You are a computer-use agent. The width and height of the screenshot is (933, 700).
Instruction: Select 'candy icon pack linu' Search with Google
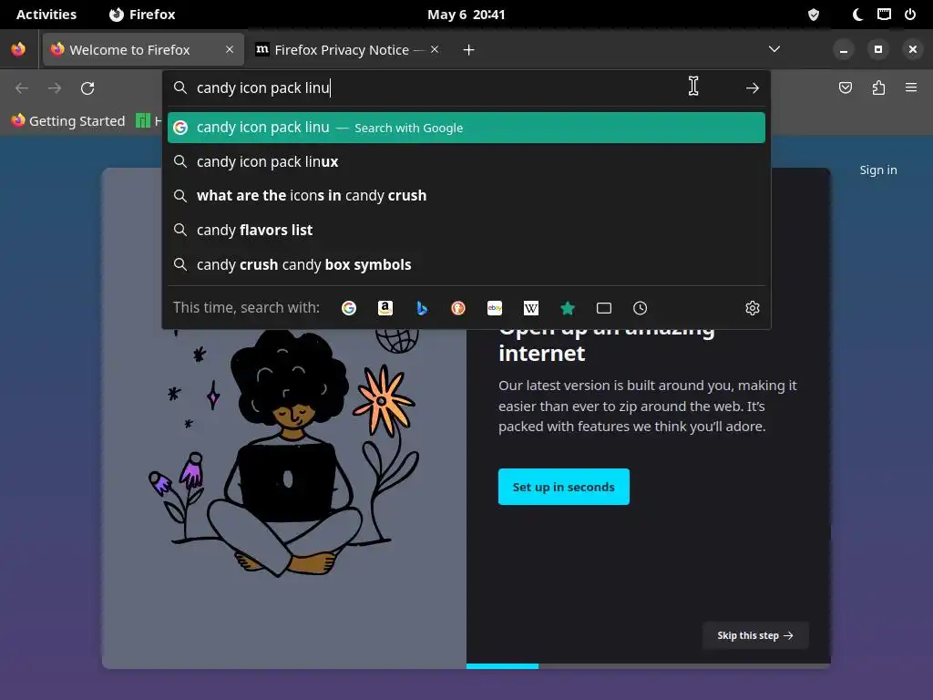pos(466,128)
